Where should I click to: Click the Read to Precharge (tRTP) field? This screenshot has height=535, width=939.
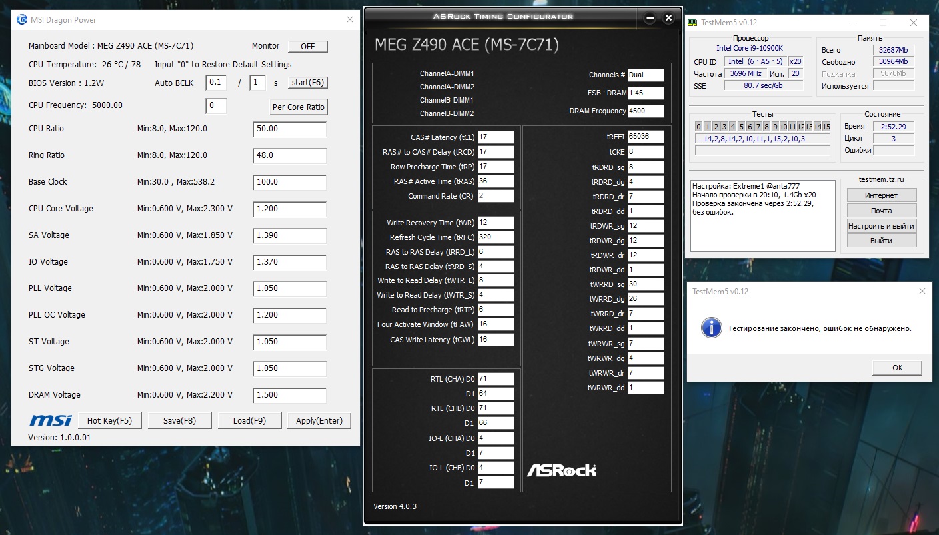pyautogui.click(x=496, y=310)
